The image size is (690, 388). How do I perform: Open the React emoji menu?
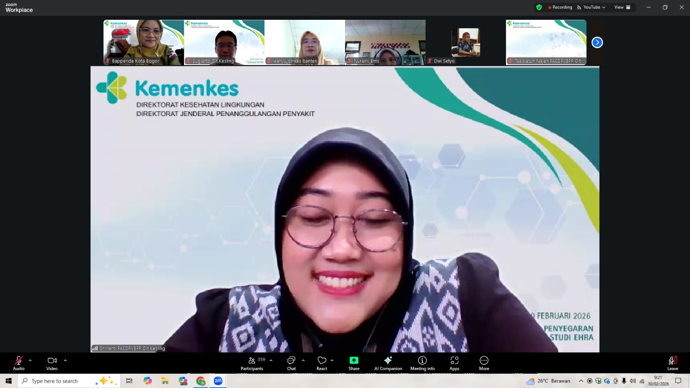[322, 363]
